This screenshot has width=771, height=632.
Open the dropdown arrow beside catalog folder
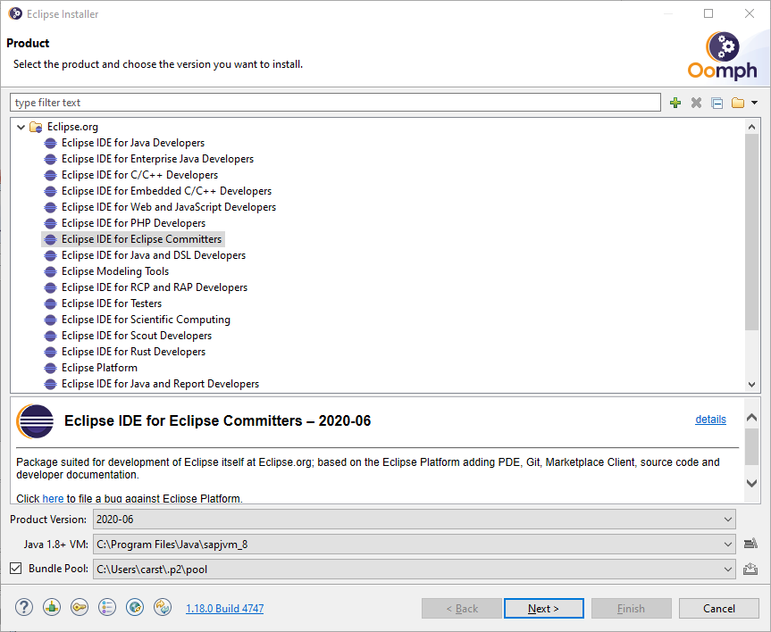(754, 103)
